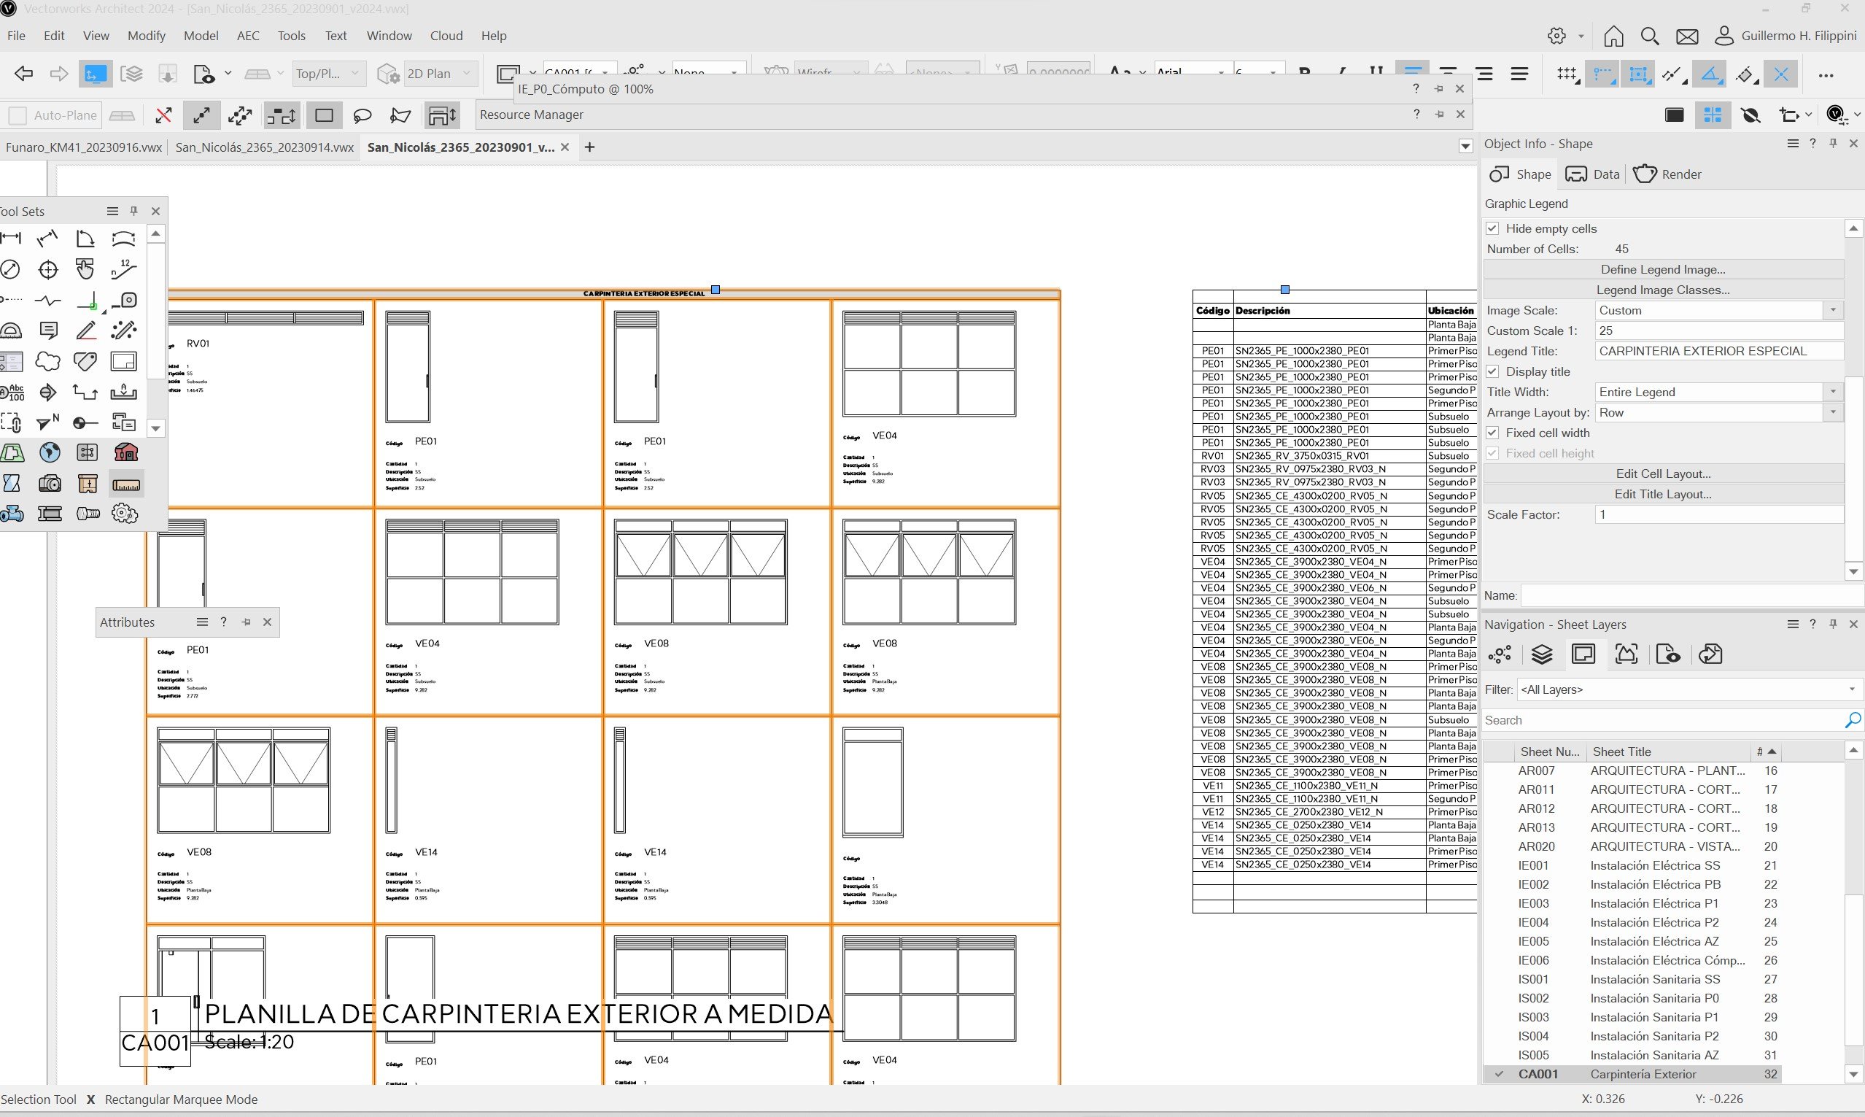Screen dimensions: 1865x1117
Task: Open Saved Views in the Navigation palette
Action: tap(1668, 653)
